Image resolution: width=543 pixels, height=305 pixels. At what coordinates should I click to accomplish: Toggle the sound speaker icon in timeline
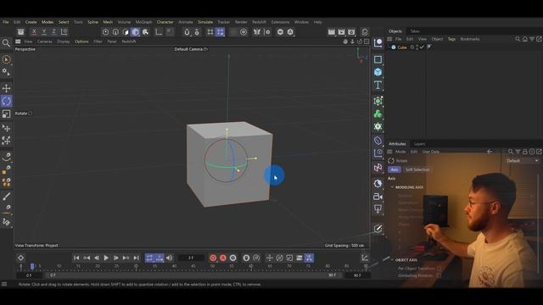point(170,258)
